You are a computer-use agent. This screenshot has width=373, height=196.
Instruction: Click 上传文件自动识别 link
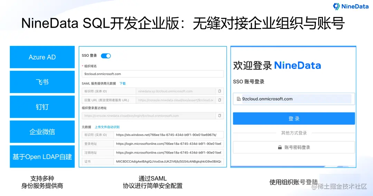pos(107,127)
